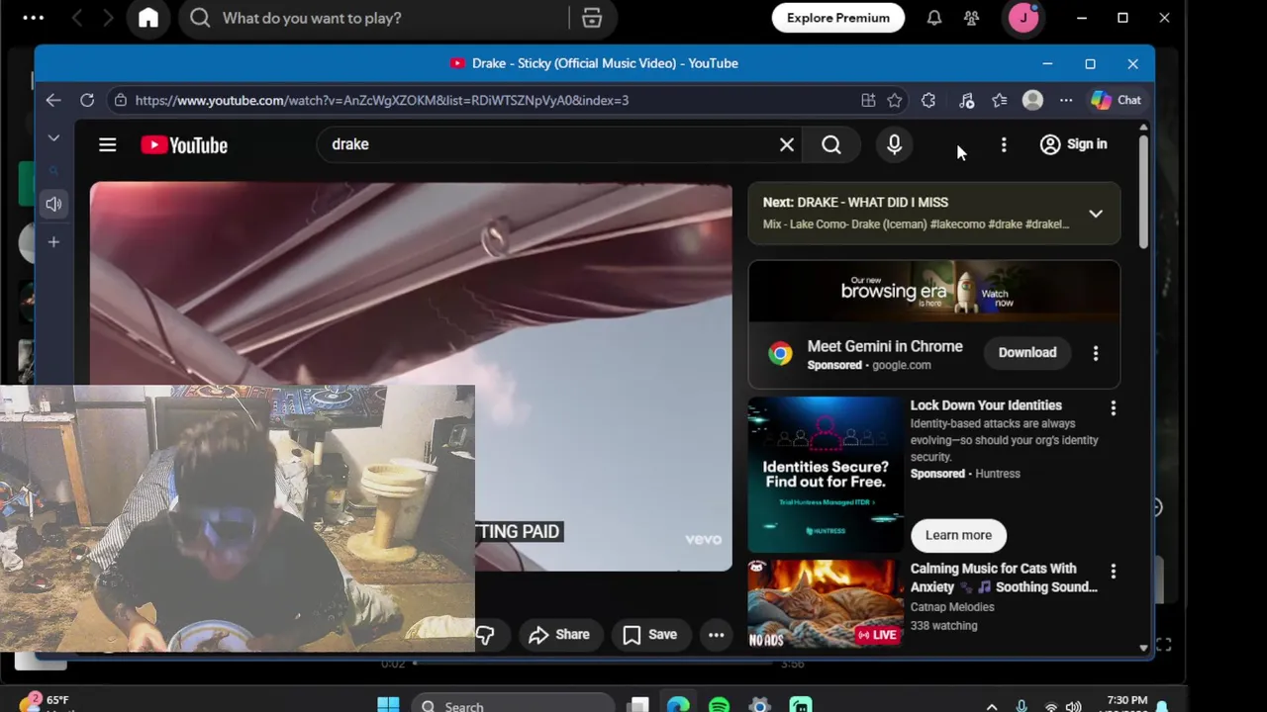Viewport: 1267px width, 712px height.
Task: Open the Windows Start menu
Action: click(388, 705)
